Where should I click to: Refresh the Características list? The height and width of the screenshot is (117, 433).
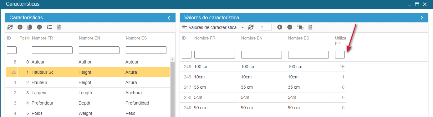[10, 27]
